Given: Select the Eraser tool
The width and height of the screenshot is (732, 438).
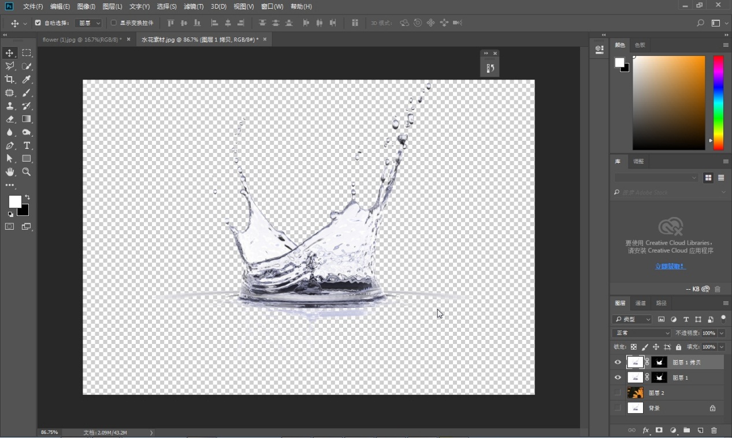Looking at the screenshot, I should click(x=10, y=119).
